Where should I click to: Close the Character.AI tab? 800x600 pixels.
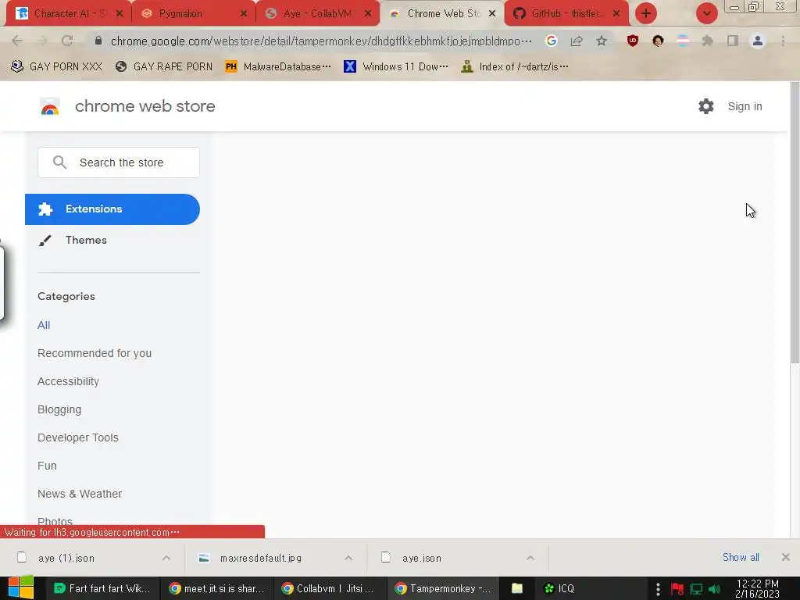click(x=120, y=14)
